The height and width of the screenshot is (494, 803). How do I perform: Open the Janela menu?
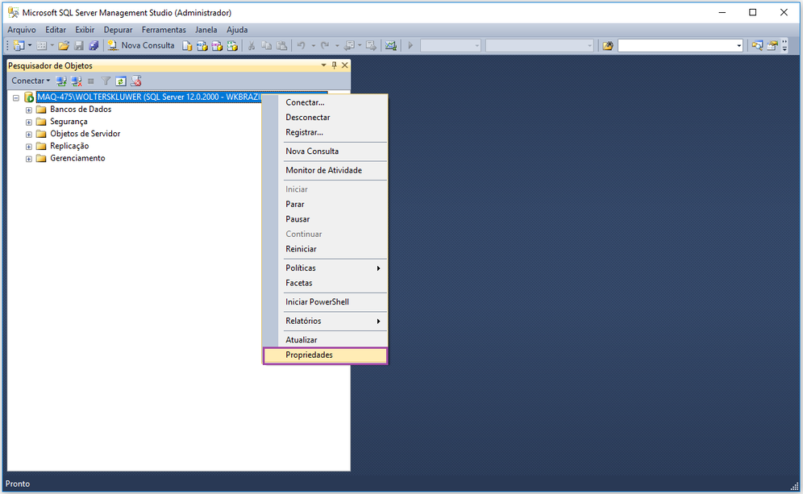(x=206, y=30)
